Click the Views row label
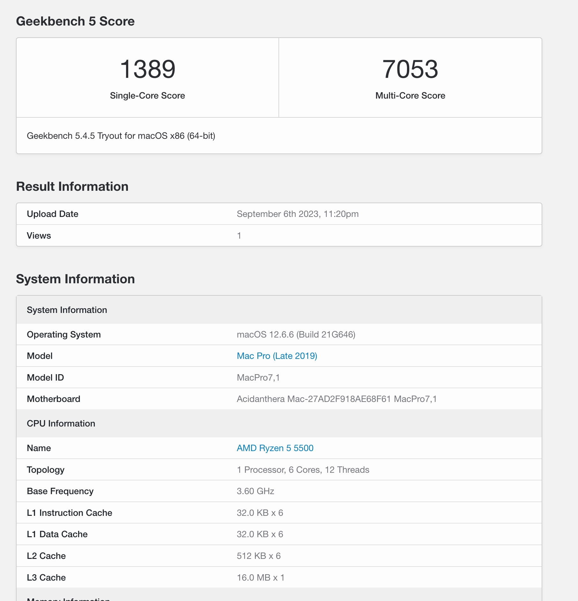 (39, 235)
